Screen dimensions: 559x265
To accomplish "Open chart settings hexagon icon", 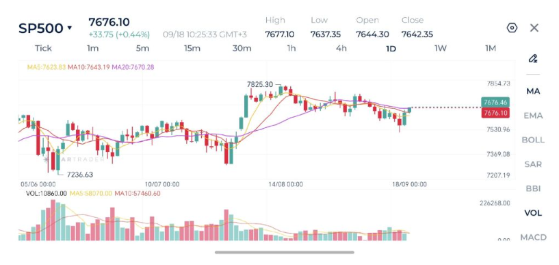I will coord(512,28).
